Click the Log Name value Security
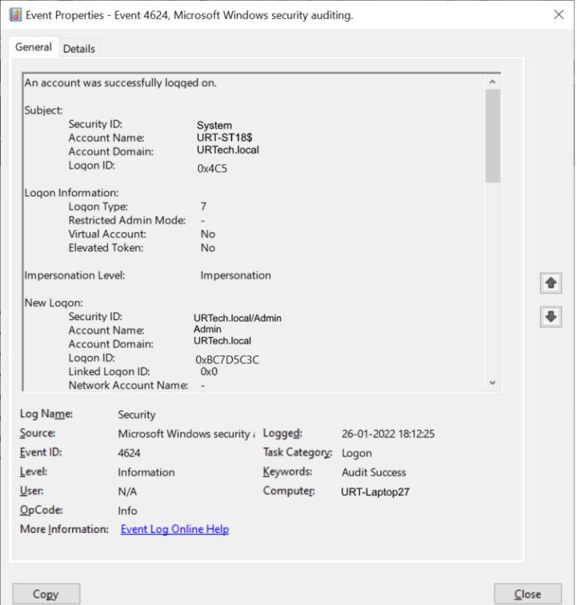The height and width of the screenshot is (605, 577). (x=137, y=414)
